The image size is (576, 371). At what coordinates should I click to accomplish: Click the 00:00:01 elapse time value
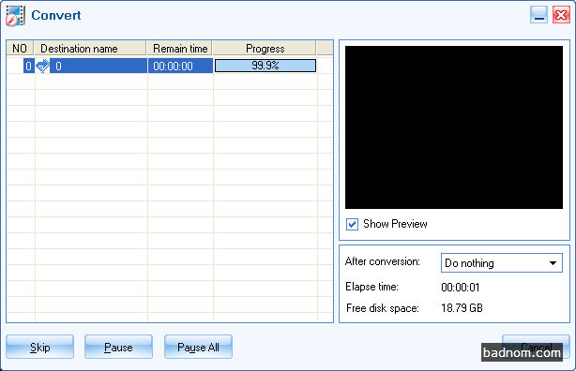coord(461,288)
